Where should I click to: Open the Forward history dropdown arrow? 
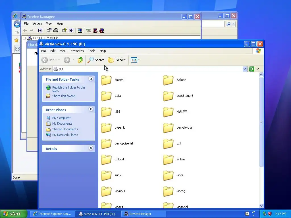[x=74, y=60]
